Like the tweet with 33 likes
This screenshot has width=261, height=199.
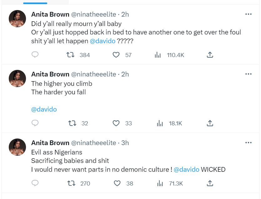[116, 123]
